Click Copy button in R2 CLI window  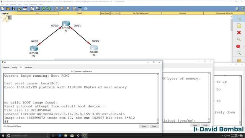click(144, 126)
